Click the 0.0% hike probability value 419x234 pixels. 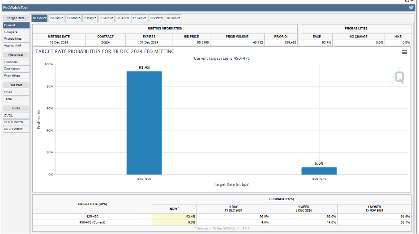point(406,42)
